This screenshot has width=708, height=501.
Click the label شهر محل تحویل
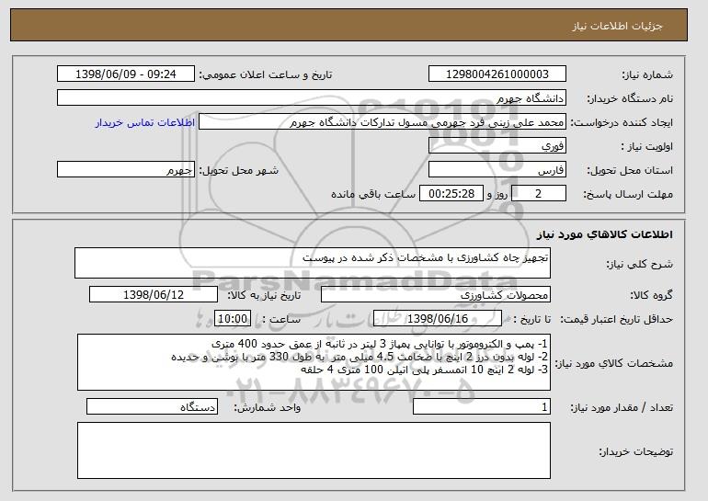(239, 170)
